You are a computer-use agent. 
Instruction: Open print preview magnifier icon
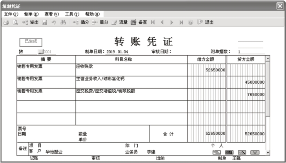[x=15, y=22]
